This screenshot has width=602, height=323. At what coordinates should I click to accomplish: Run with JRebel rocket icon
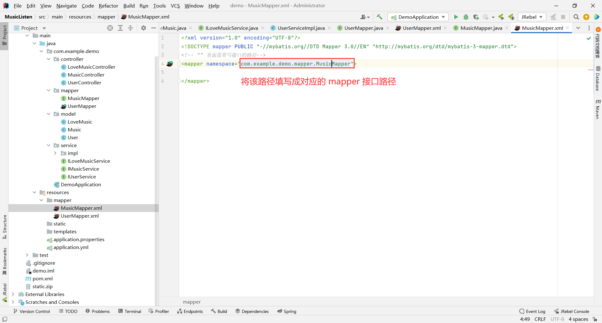(501, 17)
